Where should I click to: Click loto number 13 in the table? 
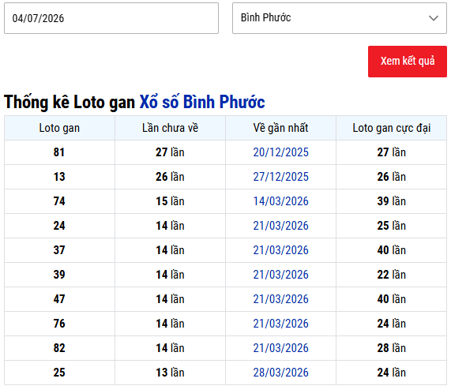59,177
